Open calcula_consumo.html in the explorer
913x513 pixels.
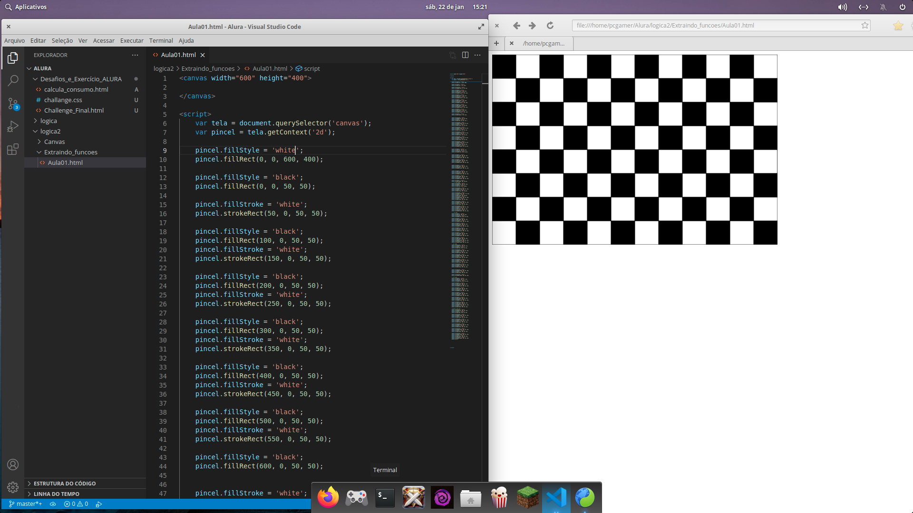tap(76, 89)
